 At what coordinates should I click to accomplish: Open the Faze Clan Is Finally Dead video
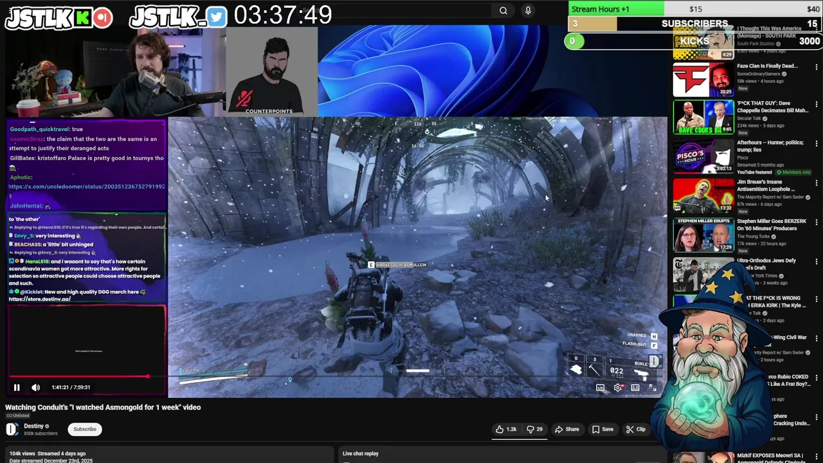(x=767, y=66)
